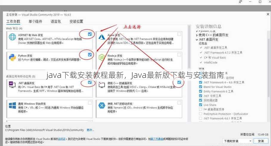This screenshot has height=146, width=271.
Task: Check PreEmptive Protection - Dotfuscator option
Action: [200, 114]
